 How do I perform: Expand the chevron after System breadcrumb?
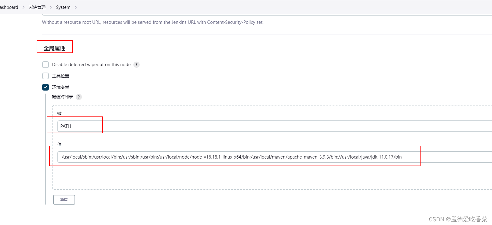pos(76,7)
